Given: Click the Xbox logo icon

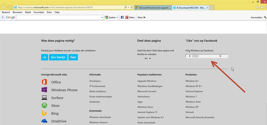Looking at the screenshot, I should pos(44,105).
